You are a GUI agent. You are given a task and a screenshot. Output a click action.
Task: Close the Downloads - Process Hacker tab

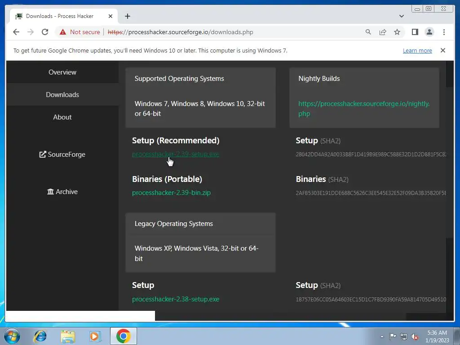pyautogui.click(x=111, y=16)
